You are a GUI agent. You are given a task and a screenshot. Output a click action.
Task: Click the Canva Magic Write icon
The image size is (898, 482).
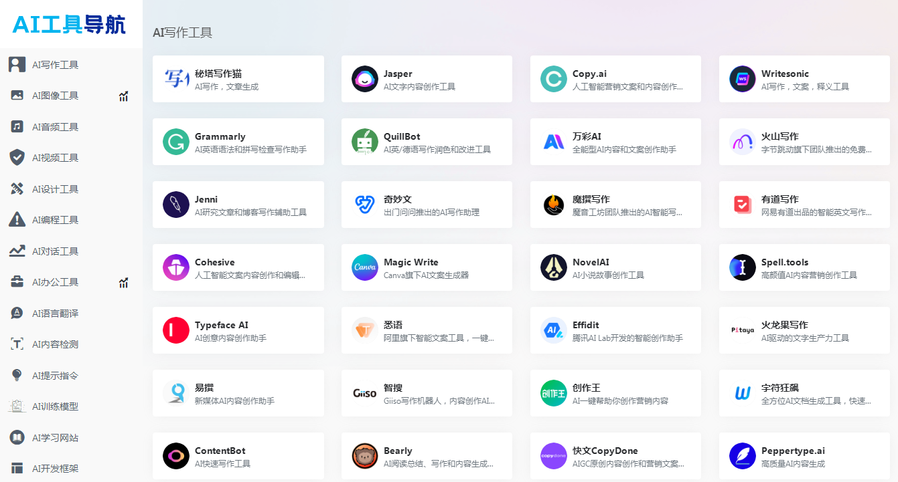click(365, 267)
